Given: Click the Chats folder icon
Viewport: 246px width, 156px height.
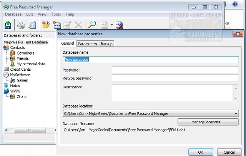Looking at the screenshot, I should [x=12, y=96].
